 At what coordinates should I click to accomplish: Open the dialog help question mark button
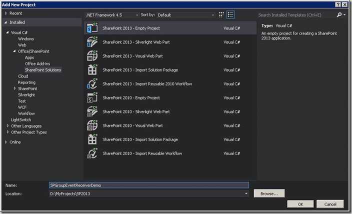[x=337, y=4]
